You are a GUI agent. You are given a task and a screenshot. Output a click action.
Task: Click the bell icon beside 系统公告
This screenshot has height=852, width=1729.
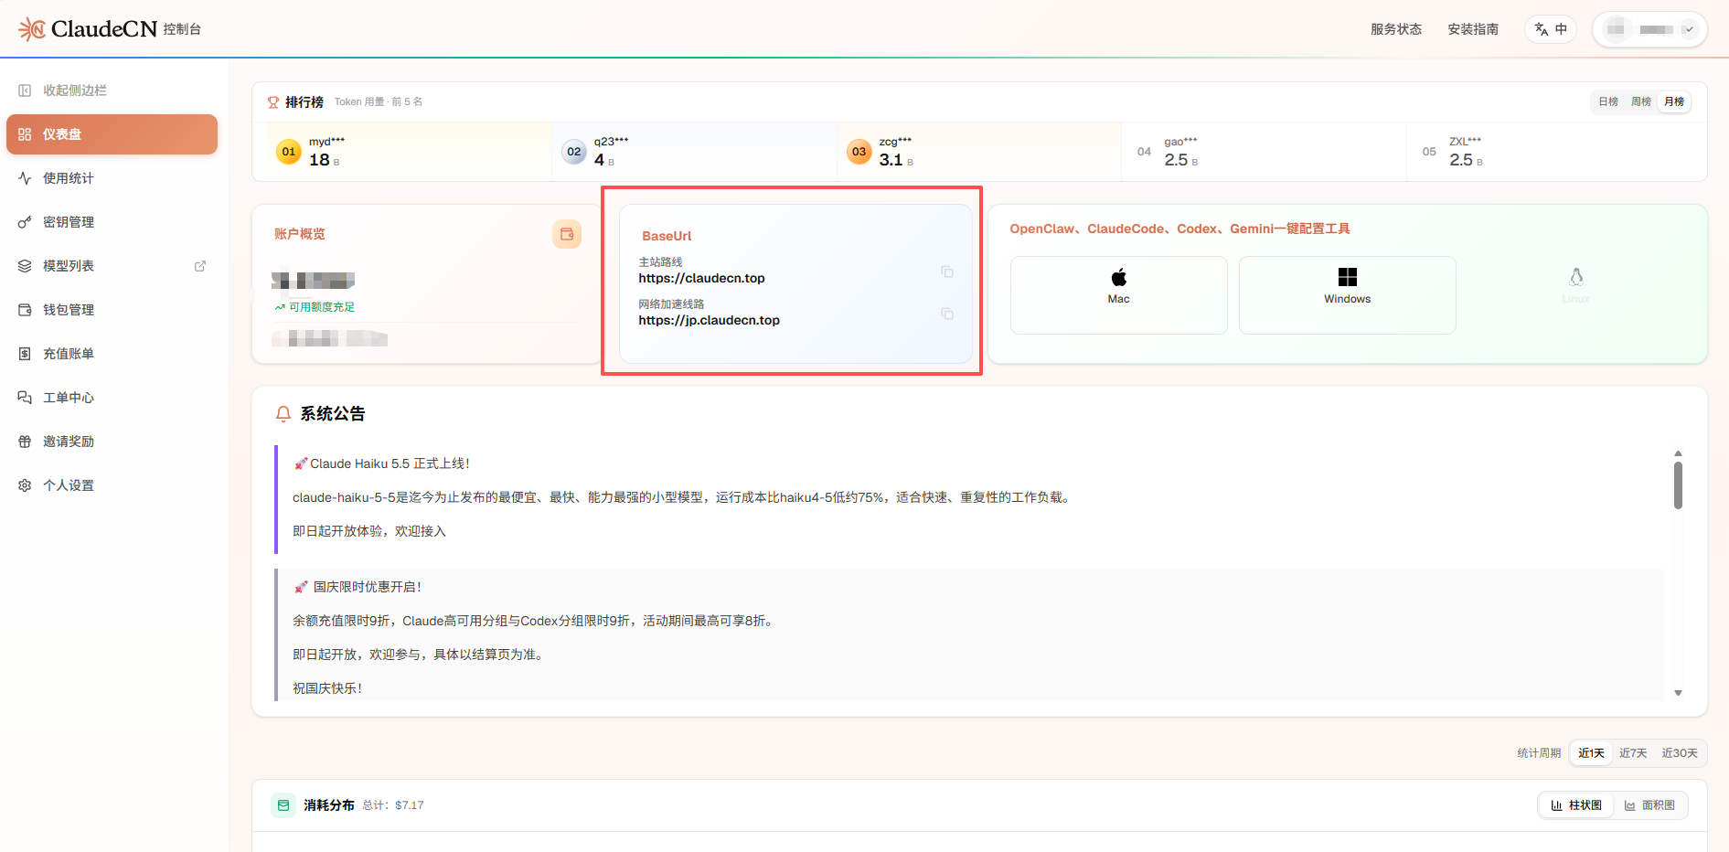pyautogui.click(x=283, y=414)
